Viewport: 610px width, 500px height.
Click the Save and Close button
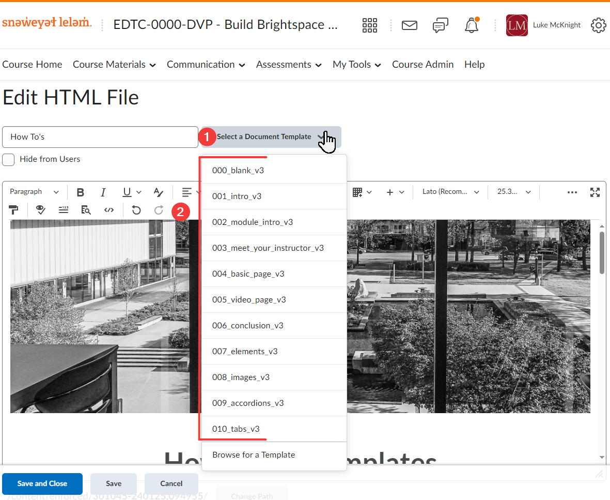pyautogui.click(x=42, y=483)
